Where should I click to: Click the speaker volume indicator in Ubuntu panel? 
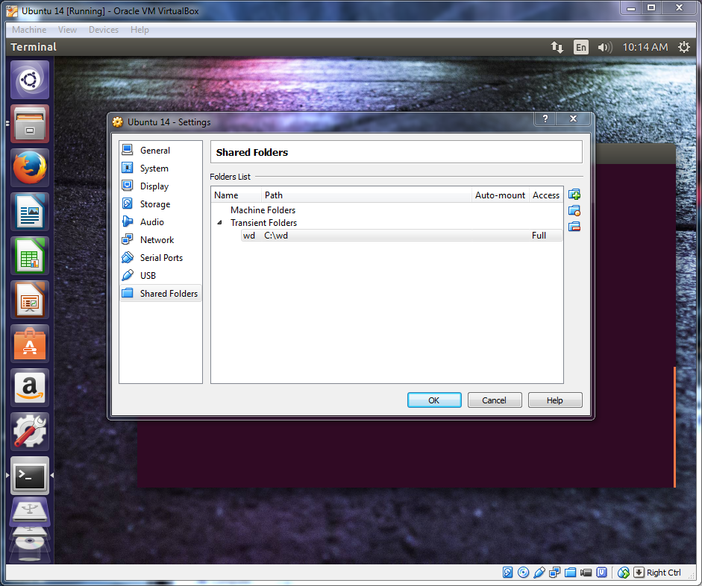(x=603, y=47)
